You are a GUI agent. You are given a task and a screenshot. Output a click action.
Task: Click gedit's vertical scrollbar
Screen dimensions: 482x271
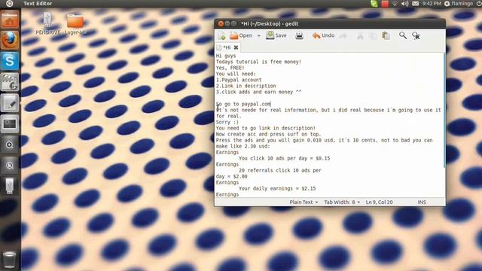(x=444, y=111)
